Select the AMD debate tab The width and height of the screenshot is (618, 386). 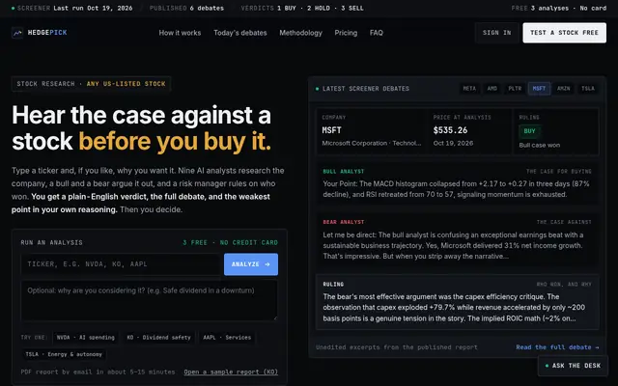492,88
